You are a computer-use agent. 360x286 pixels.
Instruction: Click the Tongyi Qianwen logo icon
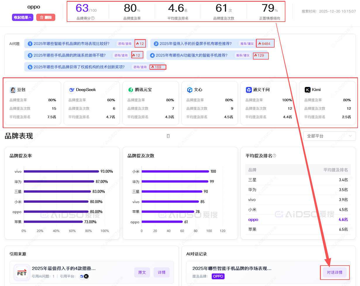point(249,90)
